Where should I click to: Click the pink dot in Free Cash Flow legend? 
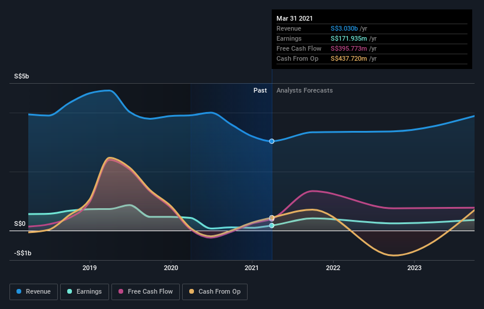coord(121,291)
